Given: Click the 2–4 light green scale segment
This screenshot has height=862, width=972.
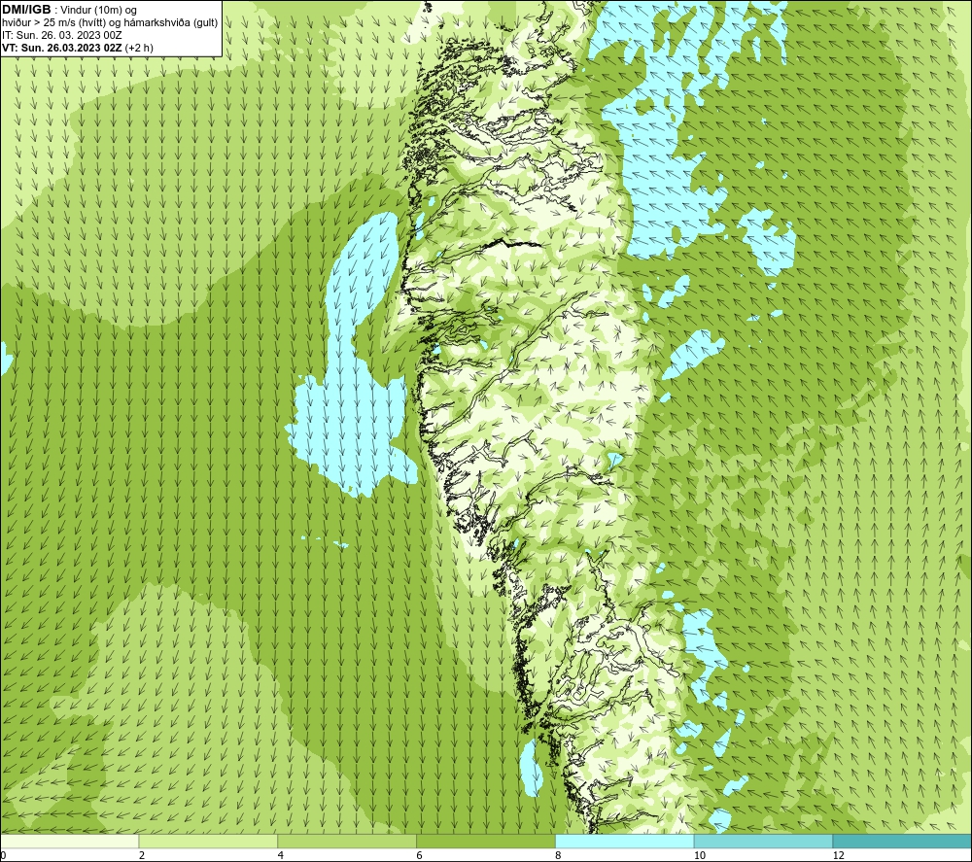Looking at the screenshot, I should [x=208, y=841].
